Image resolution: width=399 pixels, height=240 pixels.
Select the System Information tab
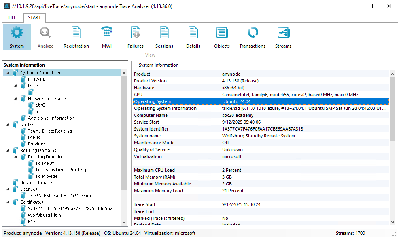pyautogui.click(x=159, y=65)
